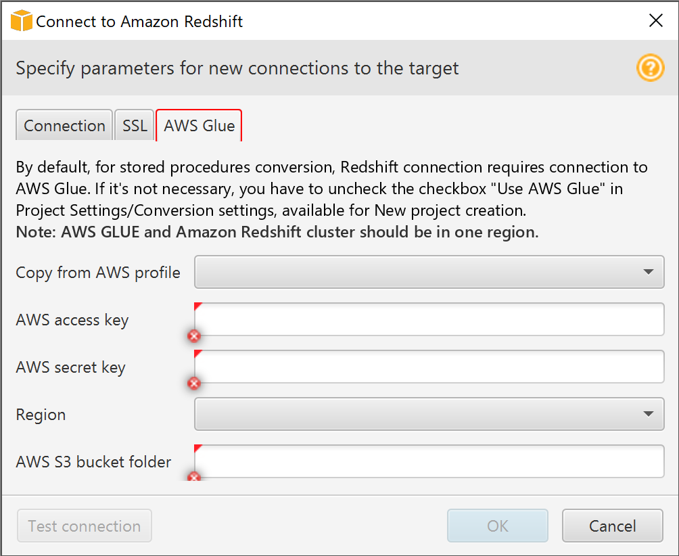
Task: Click the error icon beside AWS secret key
Action: pos(194,384)
